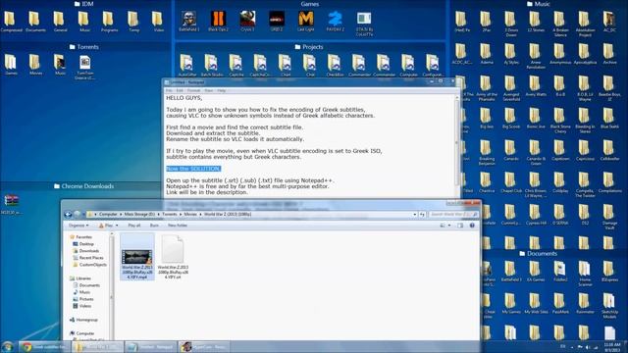Open Notepad View menu
Screen dimensions: 628x353
(209, 90)
